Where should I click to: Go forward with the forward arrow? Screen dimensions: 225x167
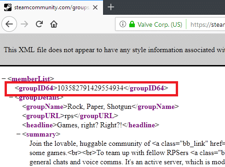point(24,24)
